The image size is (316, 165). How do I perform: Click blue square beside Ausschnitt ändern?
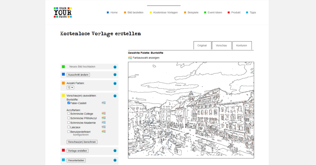coord(63,74)
